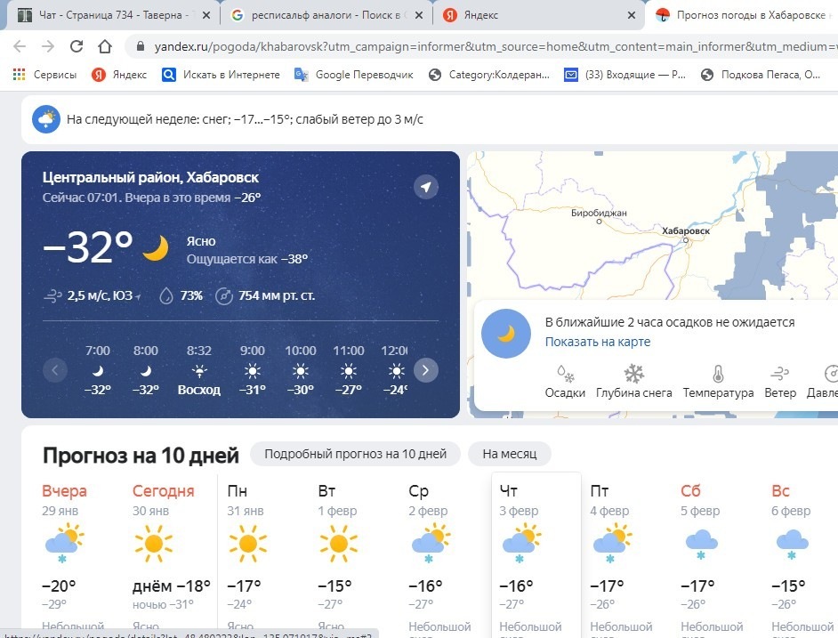Show next hours in hourly forecast
Screen dimensions: 838x638
(x=425, y=370)
